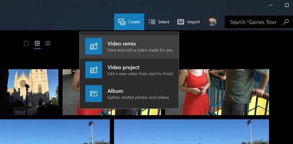Open bottom-left stadium light sky photo
This screenshot has height=144, width=293.
[55, 132]
